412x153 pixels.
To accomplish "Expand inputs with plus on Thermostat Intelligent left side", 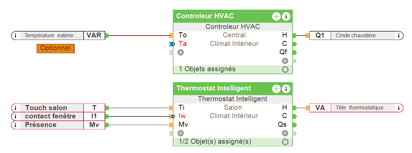I will pyautogui.click(x=181, y=133).
